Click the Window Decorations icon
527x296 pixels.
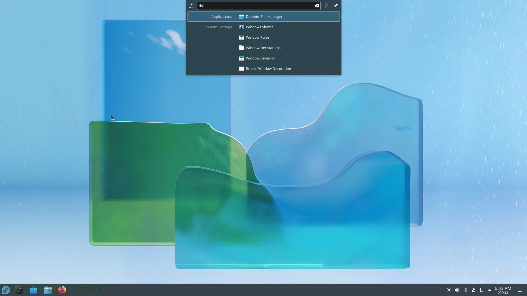click(242, 48)
